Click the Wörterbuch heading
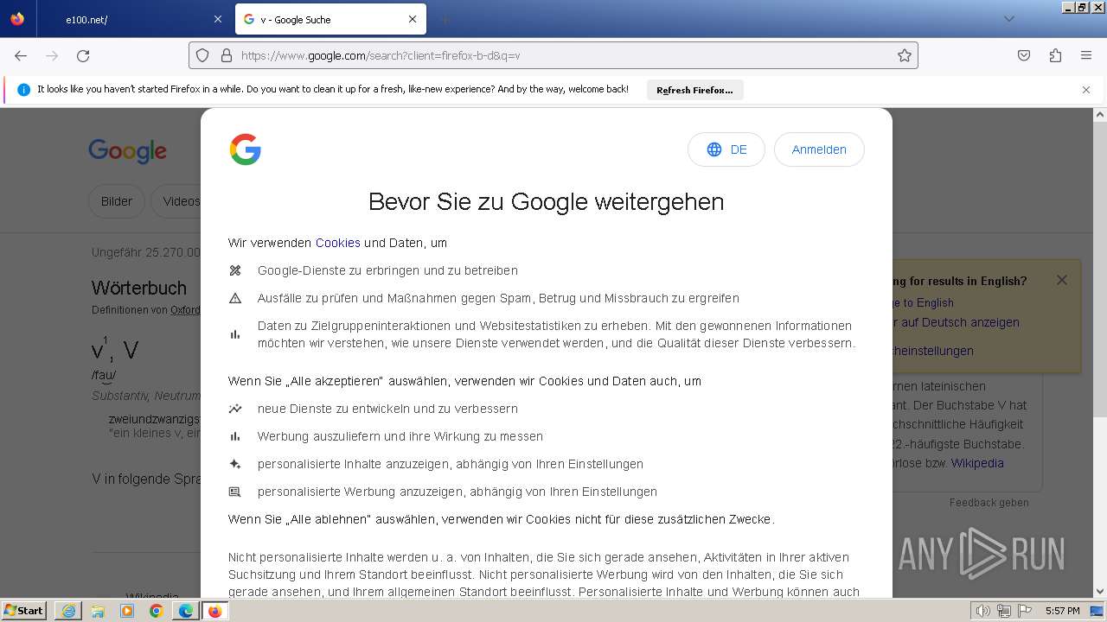This screenshot has width=1107, height=622. coord(139,288)
